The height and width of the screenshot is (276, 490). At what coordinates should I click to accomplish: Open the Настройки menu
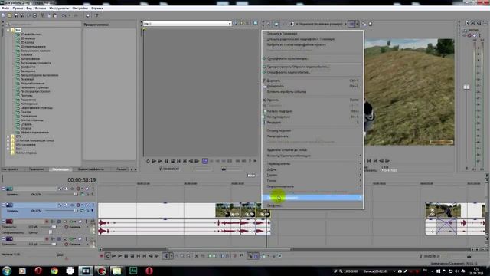click(80, 8)
